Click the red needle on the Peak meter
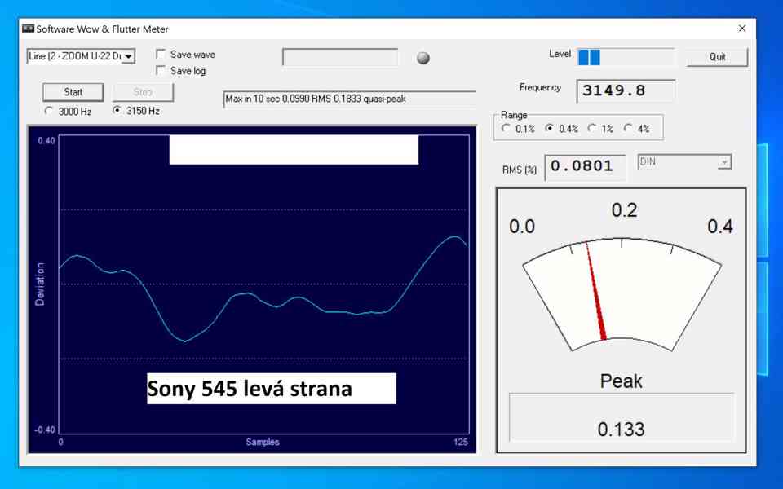Screen dimensions: 783x489 coord(595,293)
